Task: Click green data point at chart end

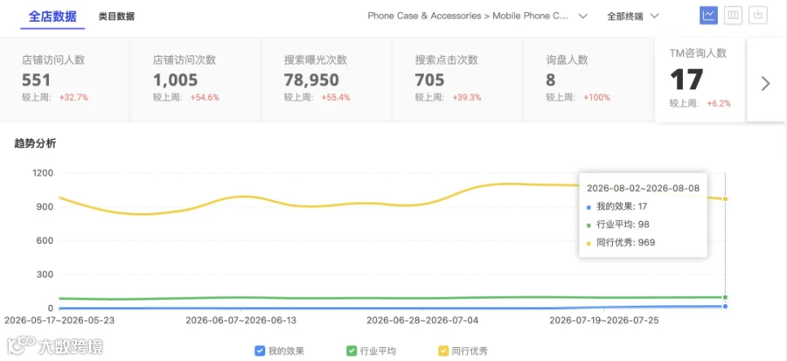Action: pyautogui.click(x=725, y=297)
